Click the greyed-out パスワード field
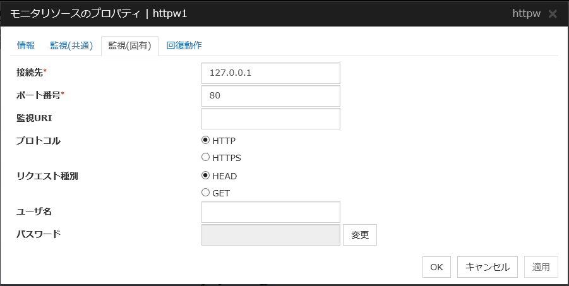This screenshot has width=569, height=286. click(270, 235)
